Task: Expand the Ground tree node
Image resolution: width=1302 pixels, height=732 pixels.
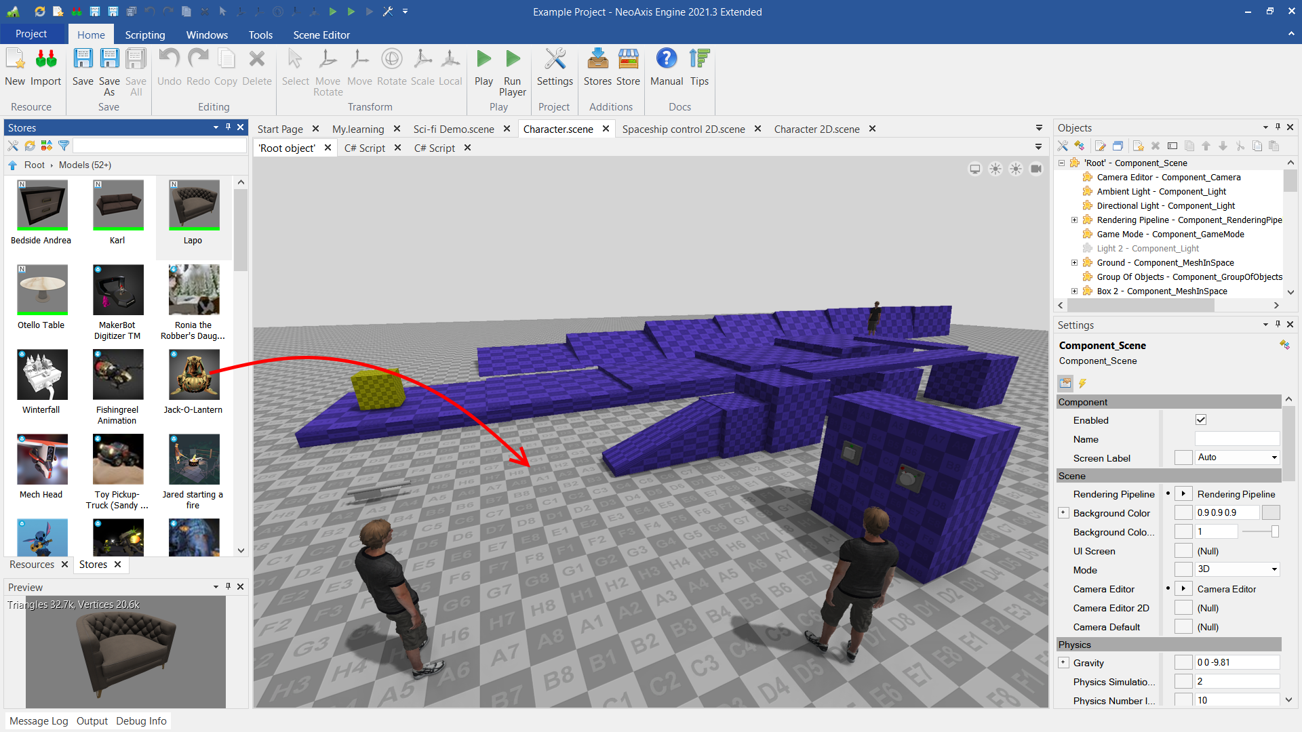Action: click(1074, 263)
